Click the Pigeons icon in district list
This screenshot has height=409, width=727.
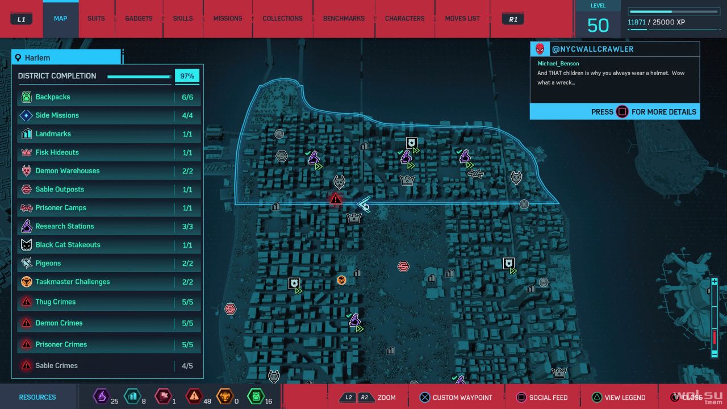(26, 263)
